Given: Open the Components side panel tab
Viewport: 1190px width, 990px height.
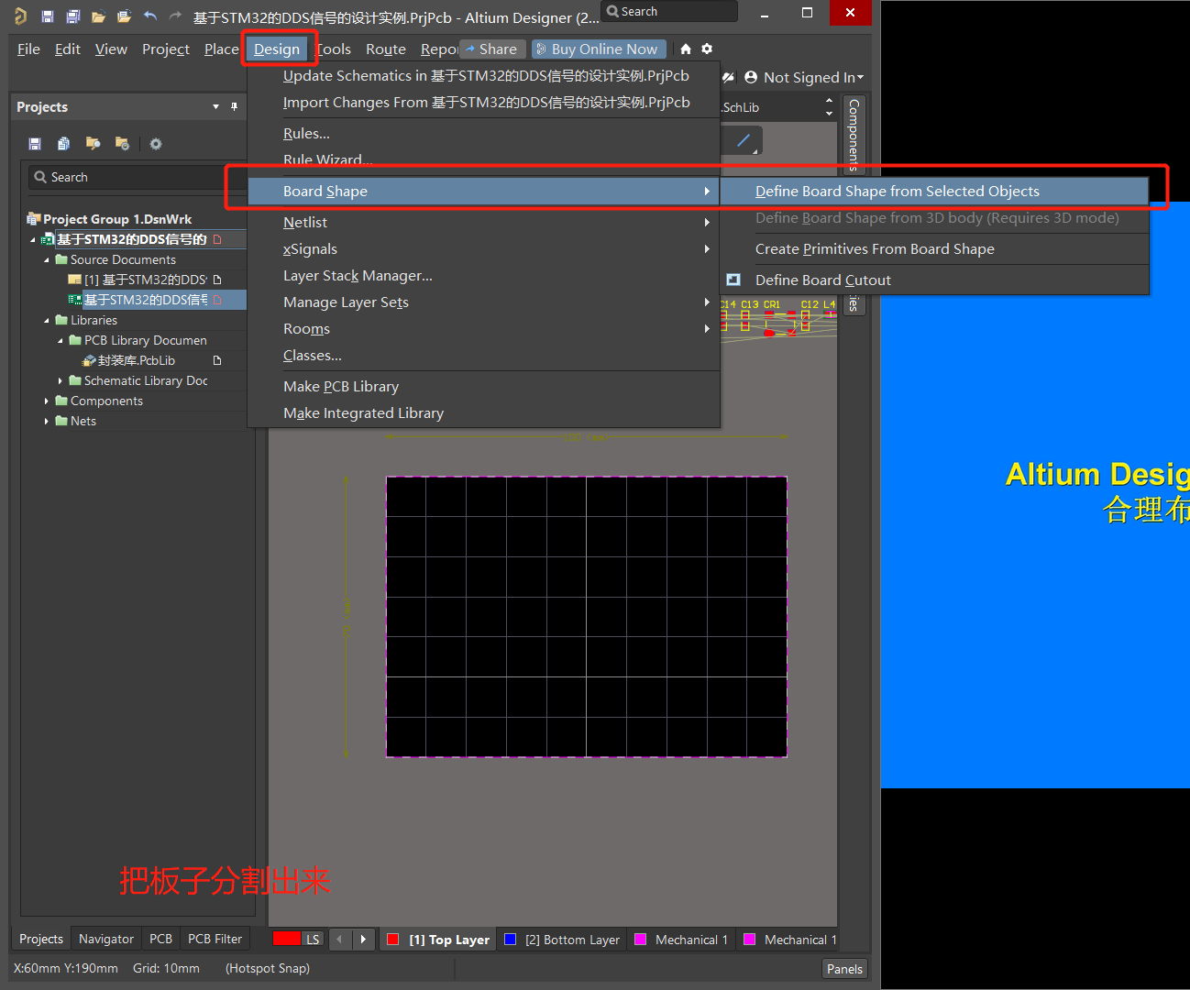Looking at the screenshot, I should tap(854, 135).
